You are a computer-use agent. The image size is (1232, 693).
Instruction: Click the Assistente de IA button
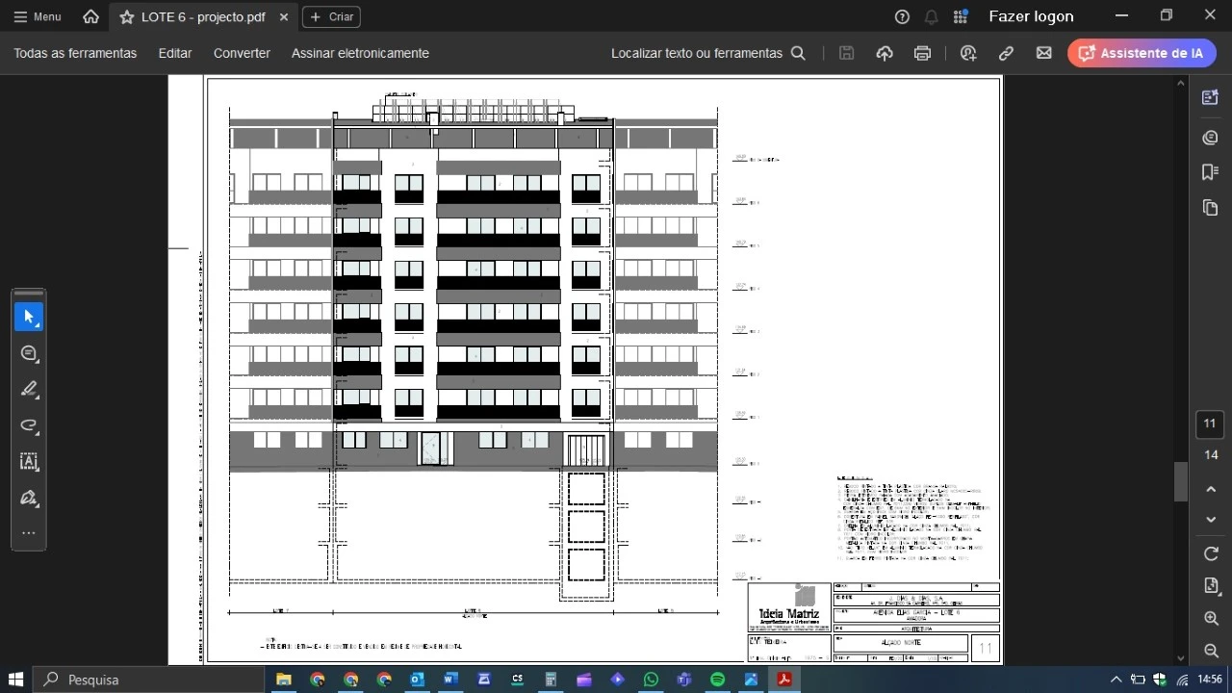(x=1142, y=54)
